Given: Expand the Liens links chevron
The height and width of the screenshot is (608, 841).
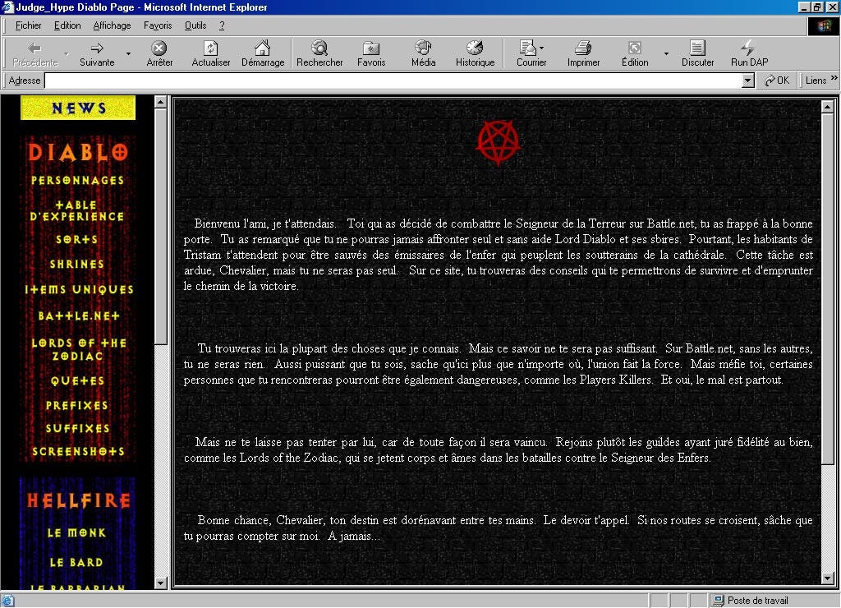Looking at the screenshot, I should tap(834, 78).
